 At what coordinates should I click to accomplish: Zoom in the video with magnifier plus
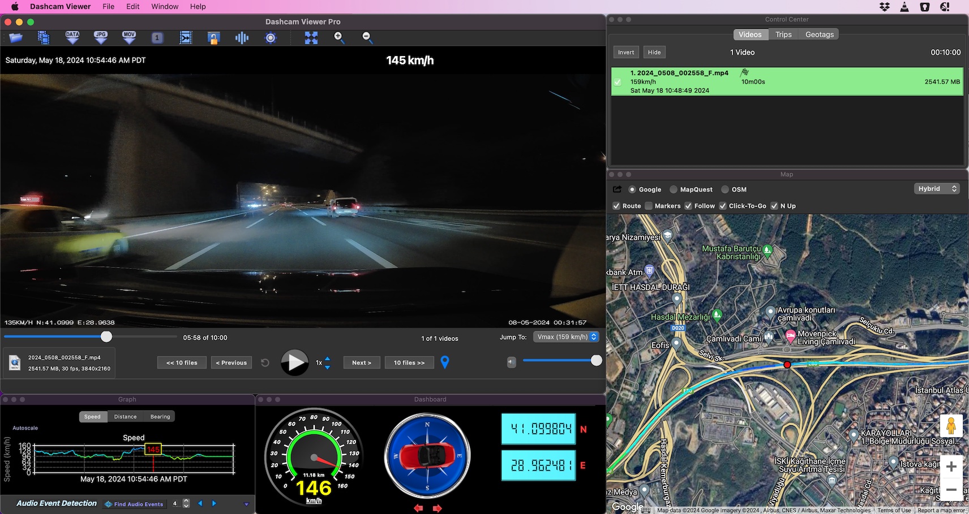(338, 37)
